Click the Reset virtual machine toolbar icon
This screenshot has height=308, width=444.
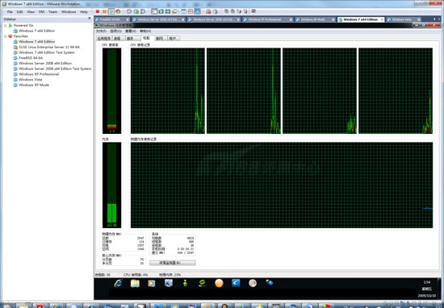tap(118, 11)
